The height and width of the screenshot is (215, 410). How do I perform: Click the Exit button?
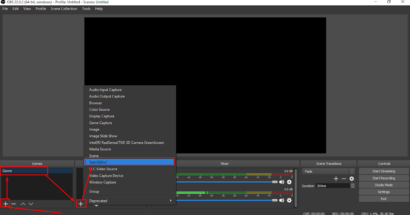tap(384, 199)
